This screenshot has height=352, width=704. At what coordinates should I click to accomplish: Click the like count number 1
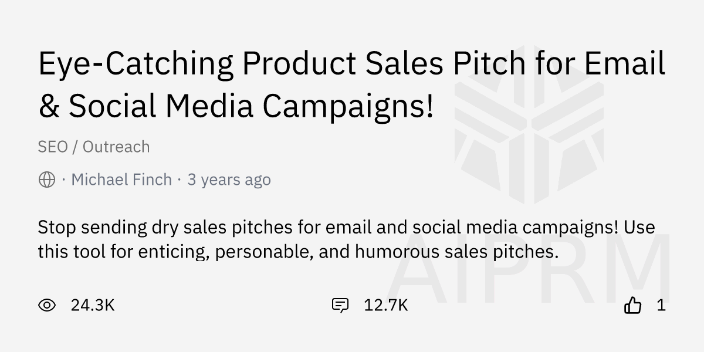point(661,305)
